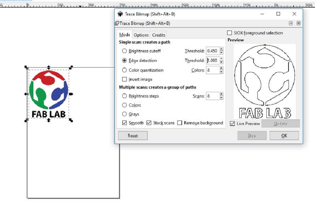Click the Stop button
Viewport: 315px width, 202px height.
(x=252, y=136)
